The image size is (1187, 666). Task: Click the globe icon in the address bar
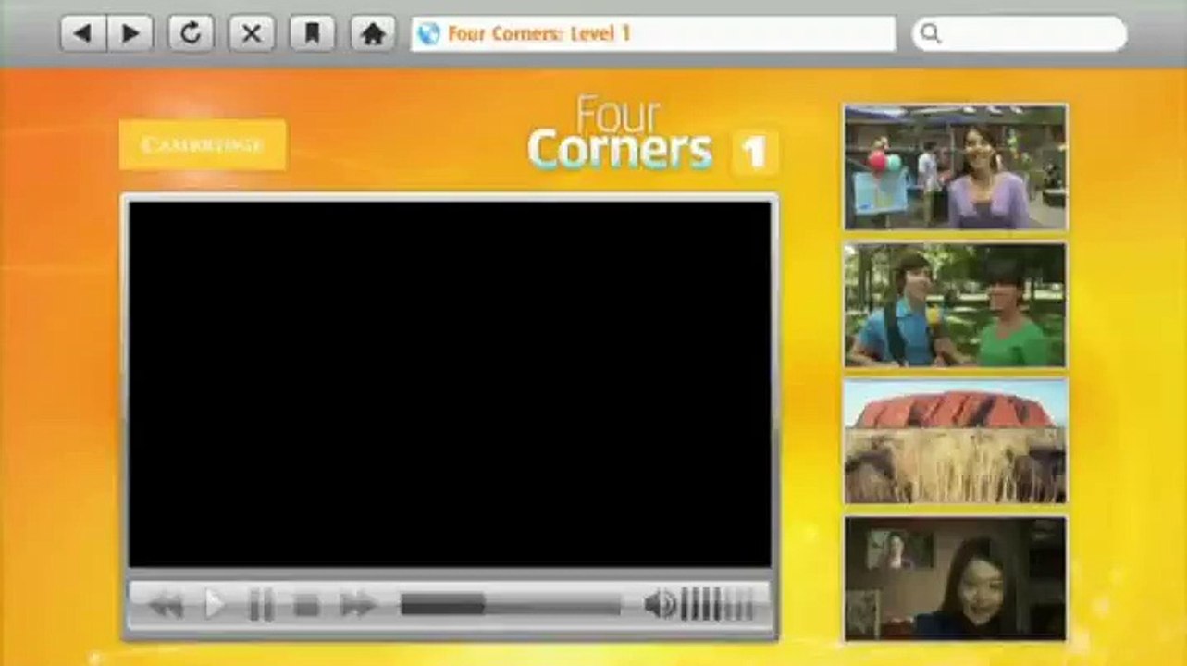428,34
